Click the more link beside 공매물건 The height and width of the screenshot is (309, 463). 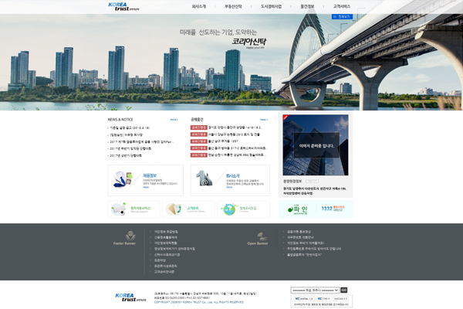point(264,120)
